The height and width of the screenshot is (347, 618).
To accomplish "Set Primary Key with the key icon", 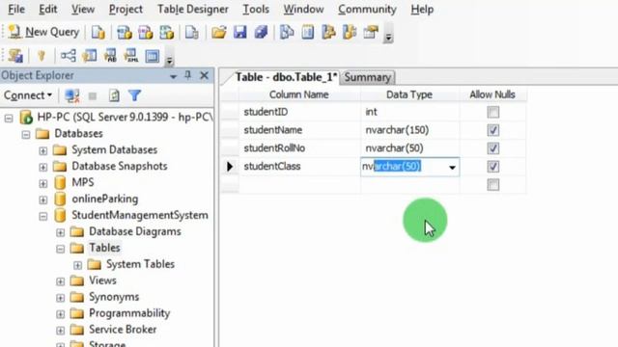I will point(42,56).
